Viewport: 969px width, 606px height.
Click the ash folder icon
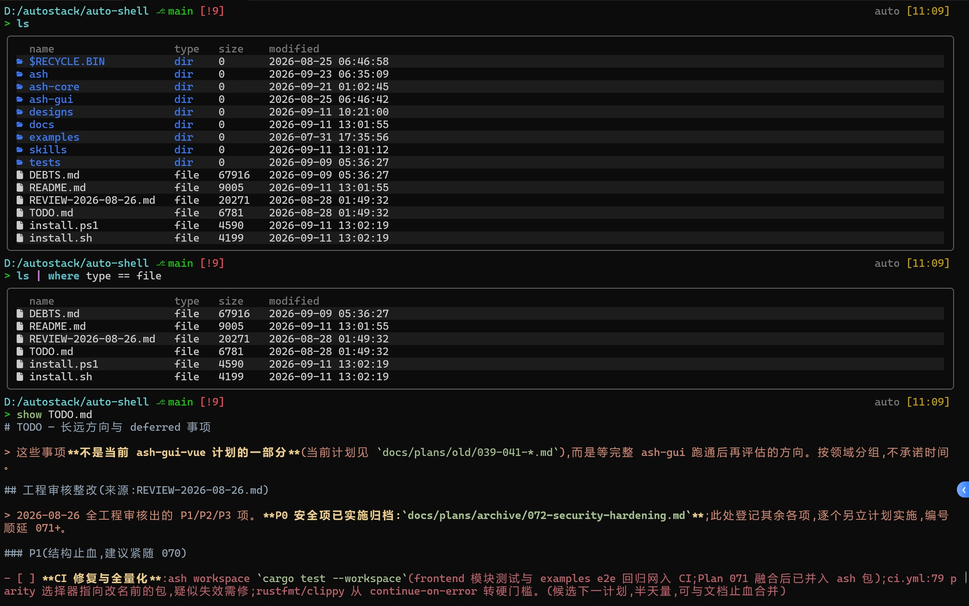[20, 74]
